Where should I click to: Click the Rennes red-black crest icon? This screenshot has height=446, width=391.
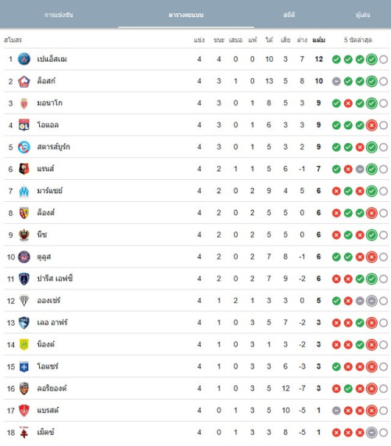coord(24,169)
